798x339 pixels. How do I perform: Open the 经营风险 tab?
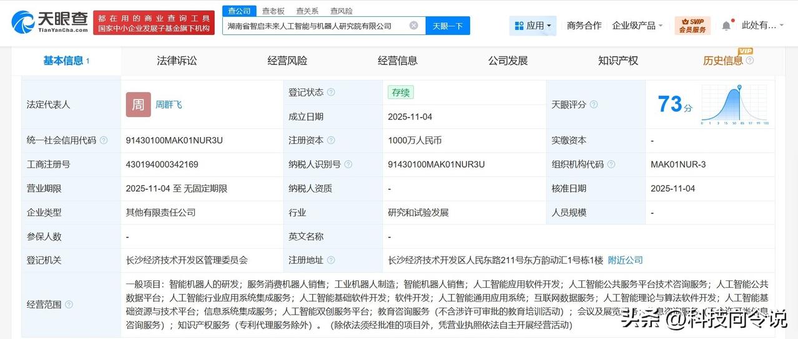pyautogui.click(x=287, y=60)
